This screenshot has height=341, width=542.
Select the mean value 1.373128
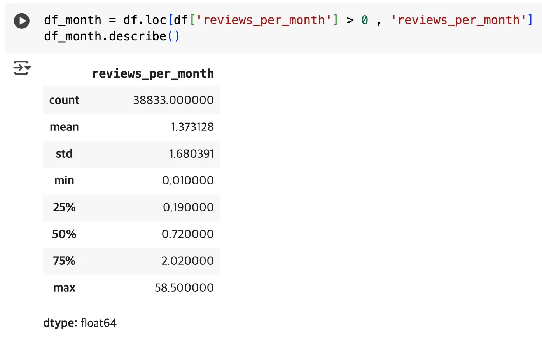192,127
